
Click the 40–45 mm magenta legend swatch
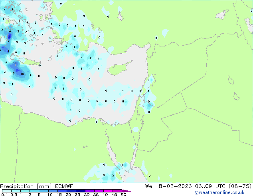[x=108, y=191]
